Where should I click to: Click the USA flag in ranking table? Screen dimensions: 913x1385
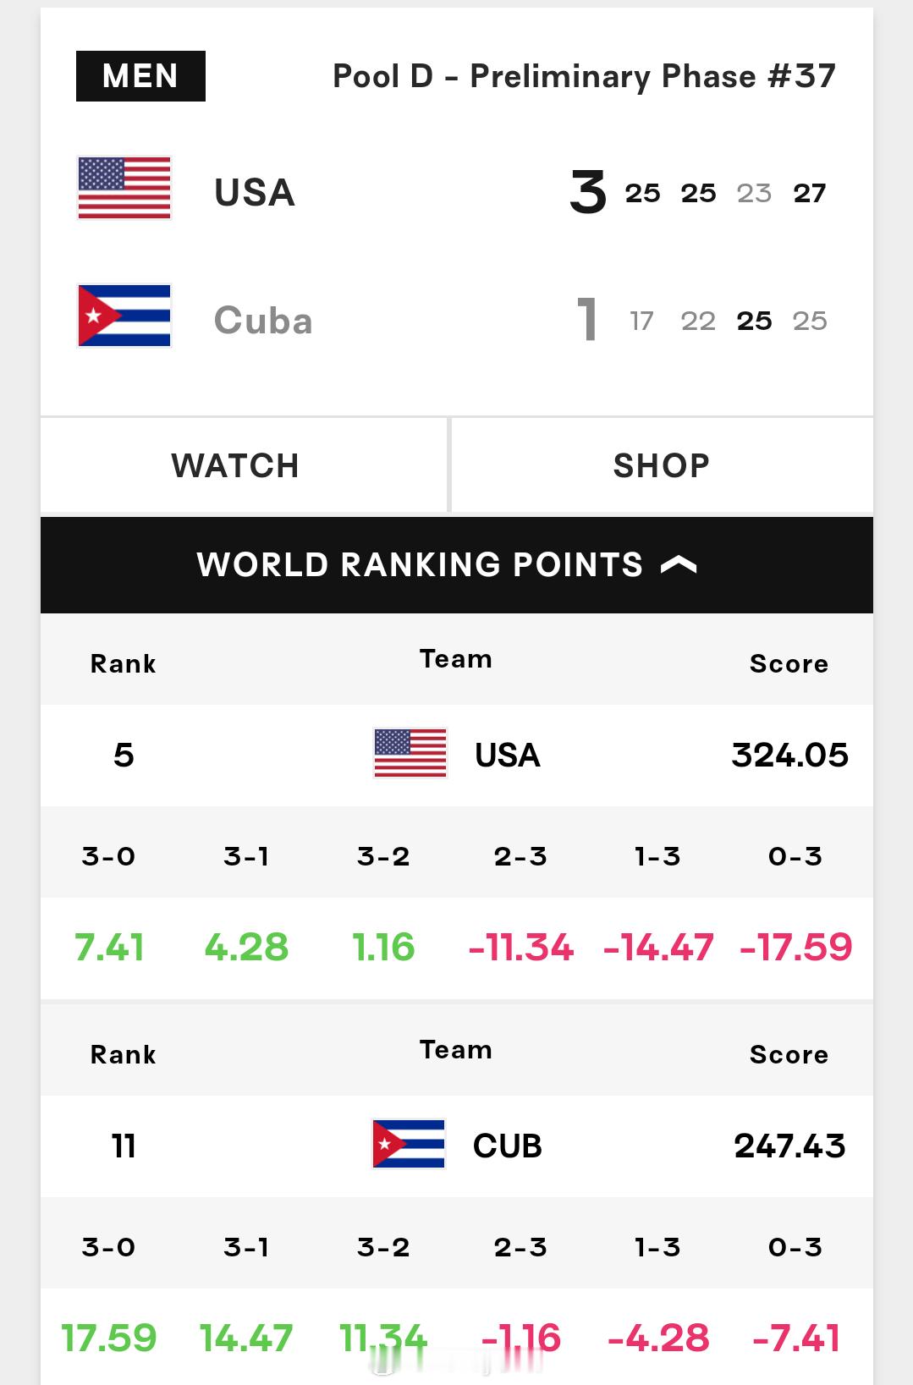click(x=410, y=753)
